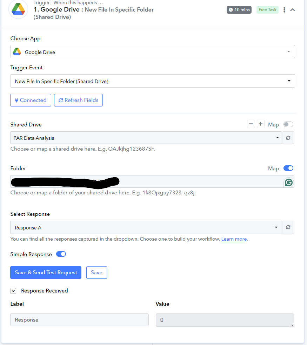Click the Response Received heading text
The image size is (307, 345).
coord(45,291)
